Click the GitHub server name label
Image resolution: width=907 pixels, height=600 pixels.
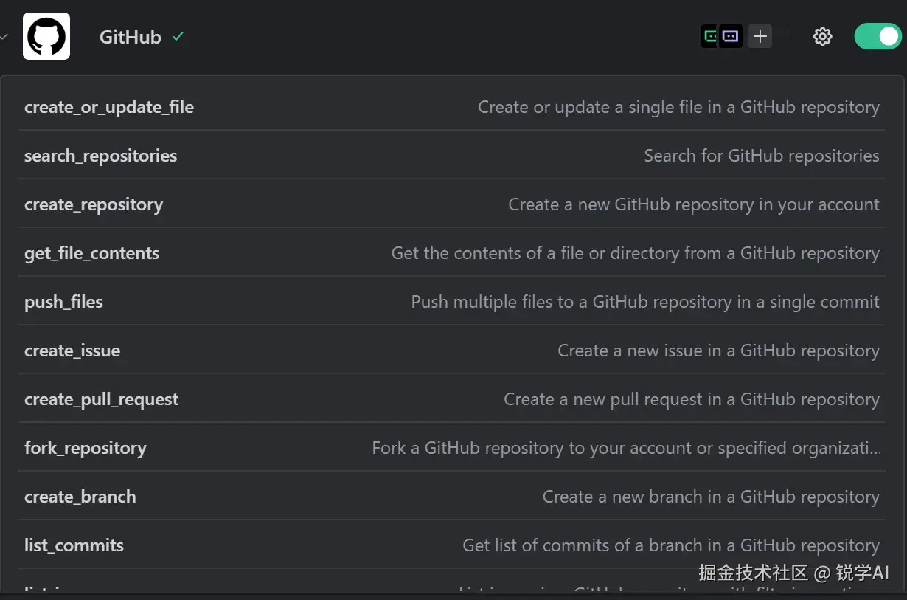point(131,37)
